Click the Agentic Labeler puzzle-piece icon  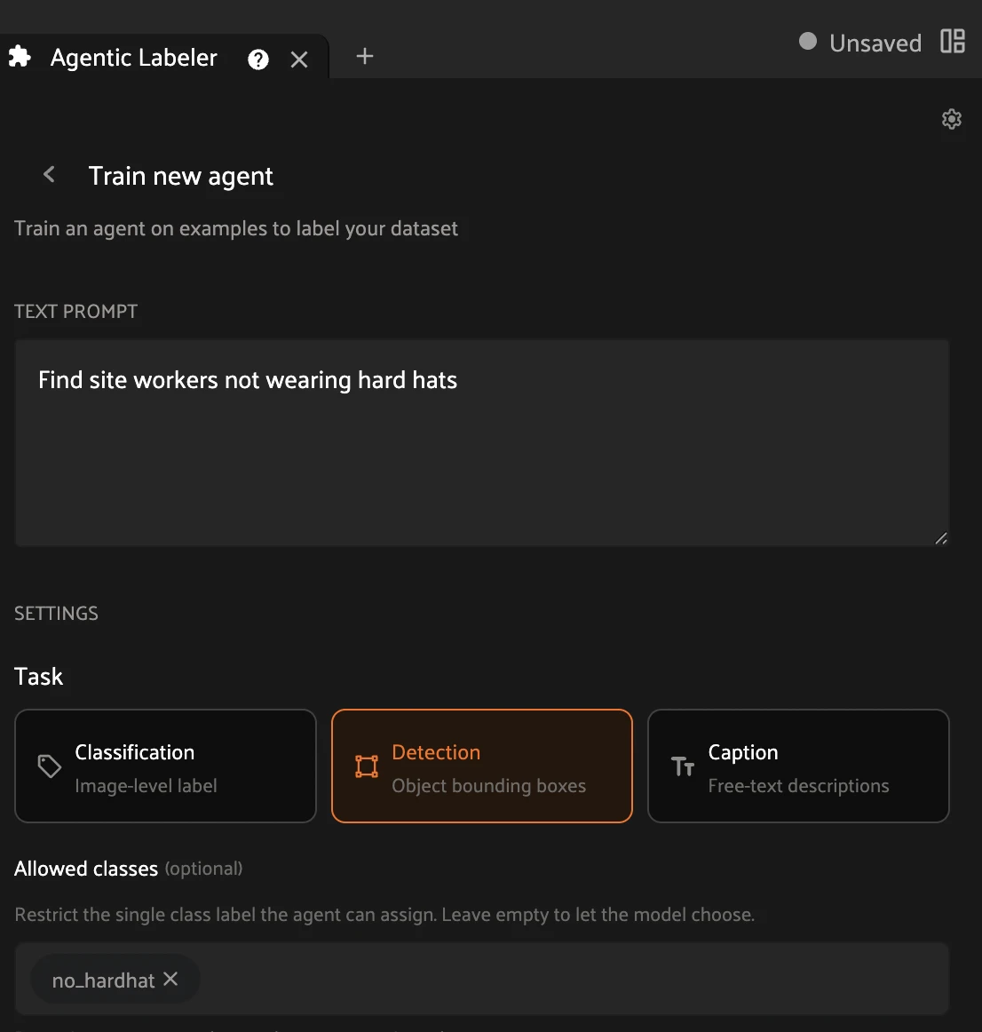click(20, 57)
